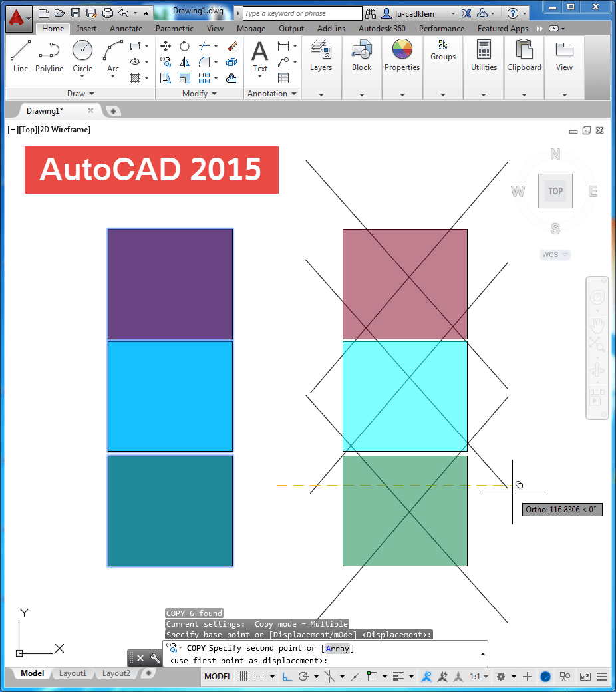Open the Layout2 tab
Image resolution: width=616 pixels, height=692 pixels.
pyautogui.click(x=116, y=673)
